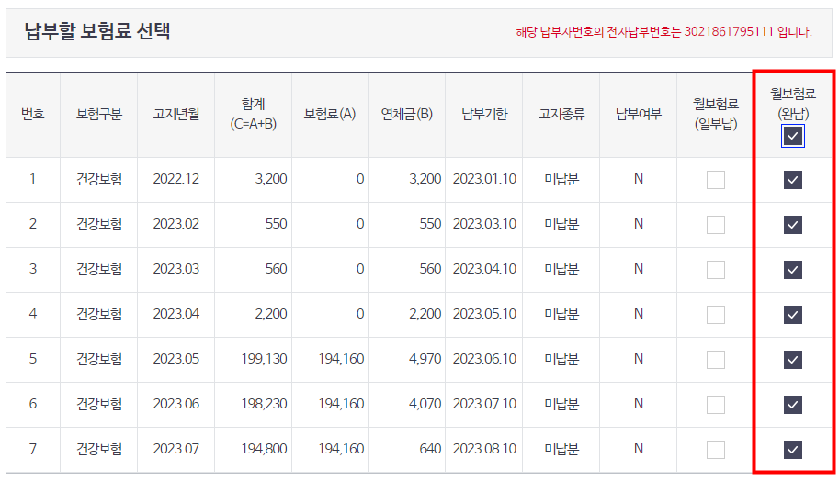Click the 납부여부 column header
This screenshot has height=481, width=839.
[x=639, y=114]
